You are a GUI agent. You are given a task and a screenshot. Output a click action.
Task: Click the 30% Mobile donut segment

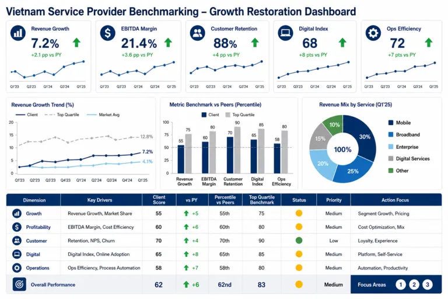(364, 137)
